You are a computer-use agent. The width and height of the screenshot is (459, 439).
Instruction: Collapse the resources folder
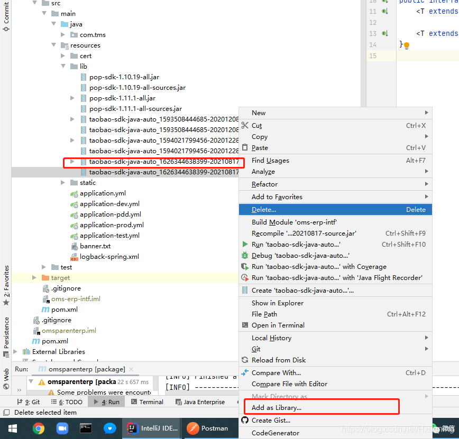[x=54, y=45]
